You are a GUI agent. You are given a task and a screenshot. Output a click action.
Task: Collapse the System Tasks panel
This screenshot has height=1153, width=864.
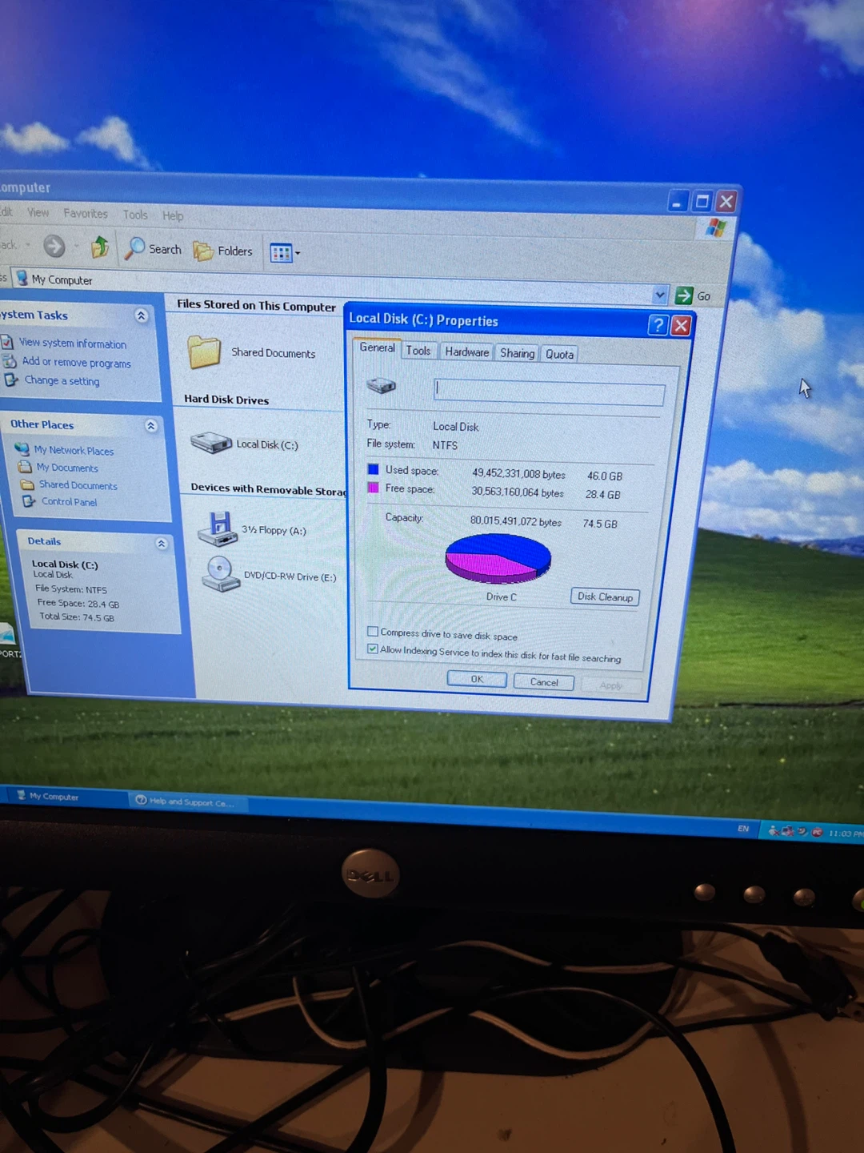pyautogui.click(x=142, y=315)
